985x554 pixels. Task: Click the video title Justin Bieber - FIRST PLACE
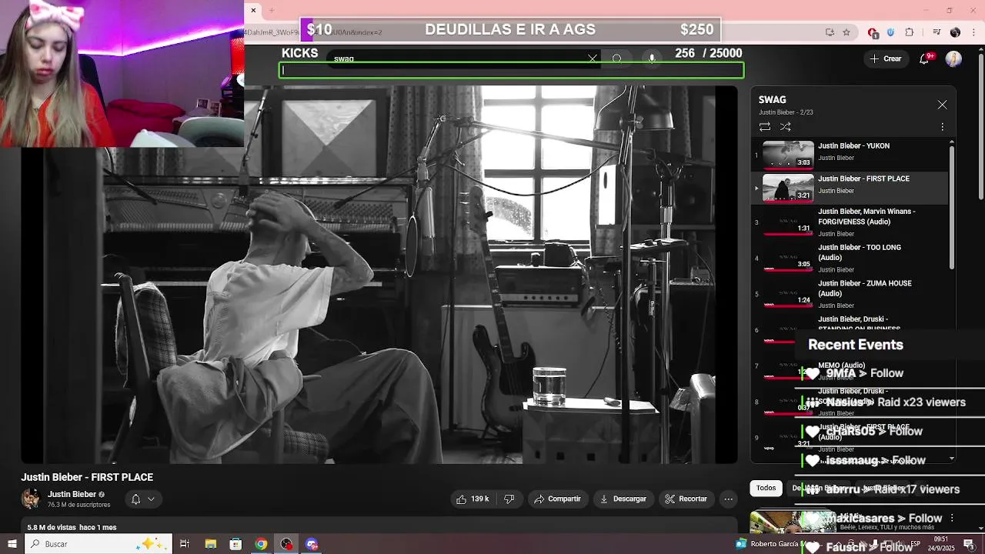coord(87,477)
